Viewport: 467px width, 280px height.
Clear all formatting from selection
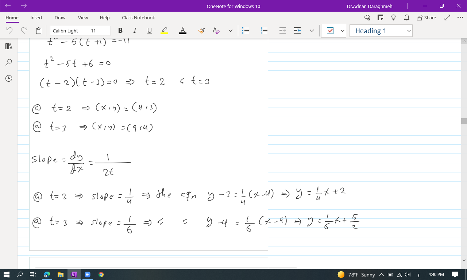click(216, 31)
